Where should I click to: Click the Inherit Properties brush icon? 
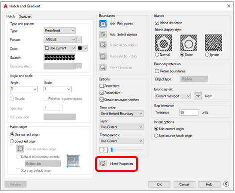103,164
